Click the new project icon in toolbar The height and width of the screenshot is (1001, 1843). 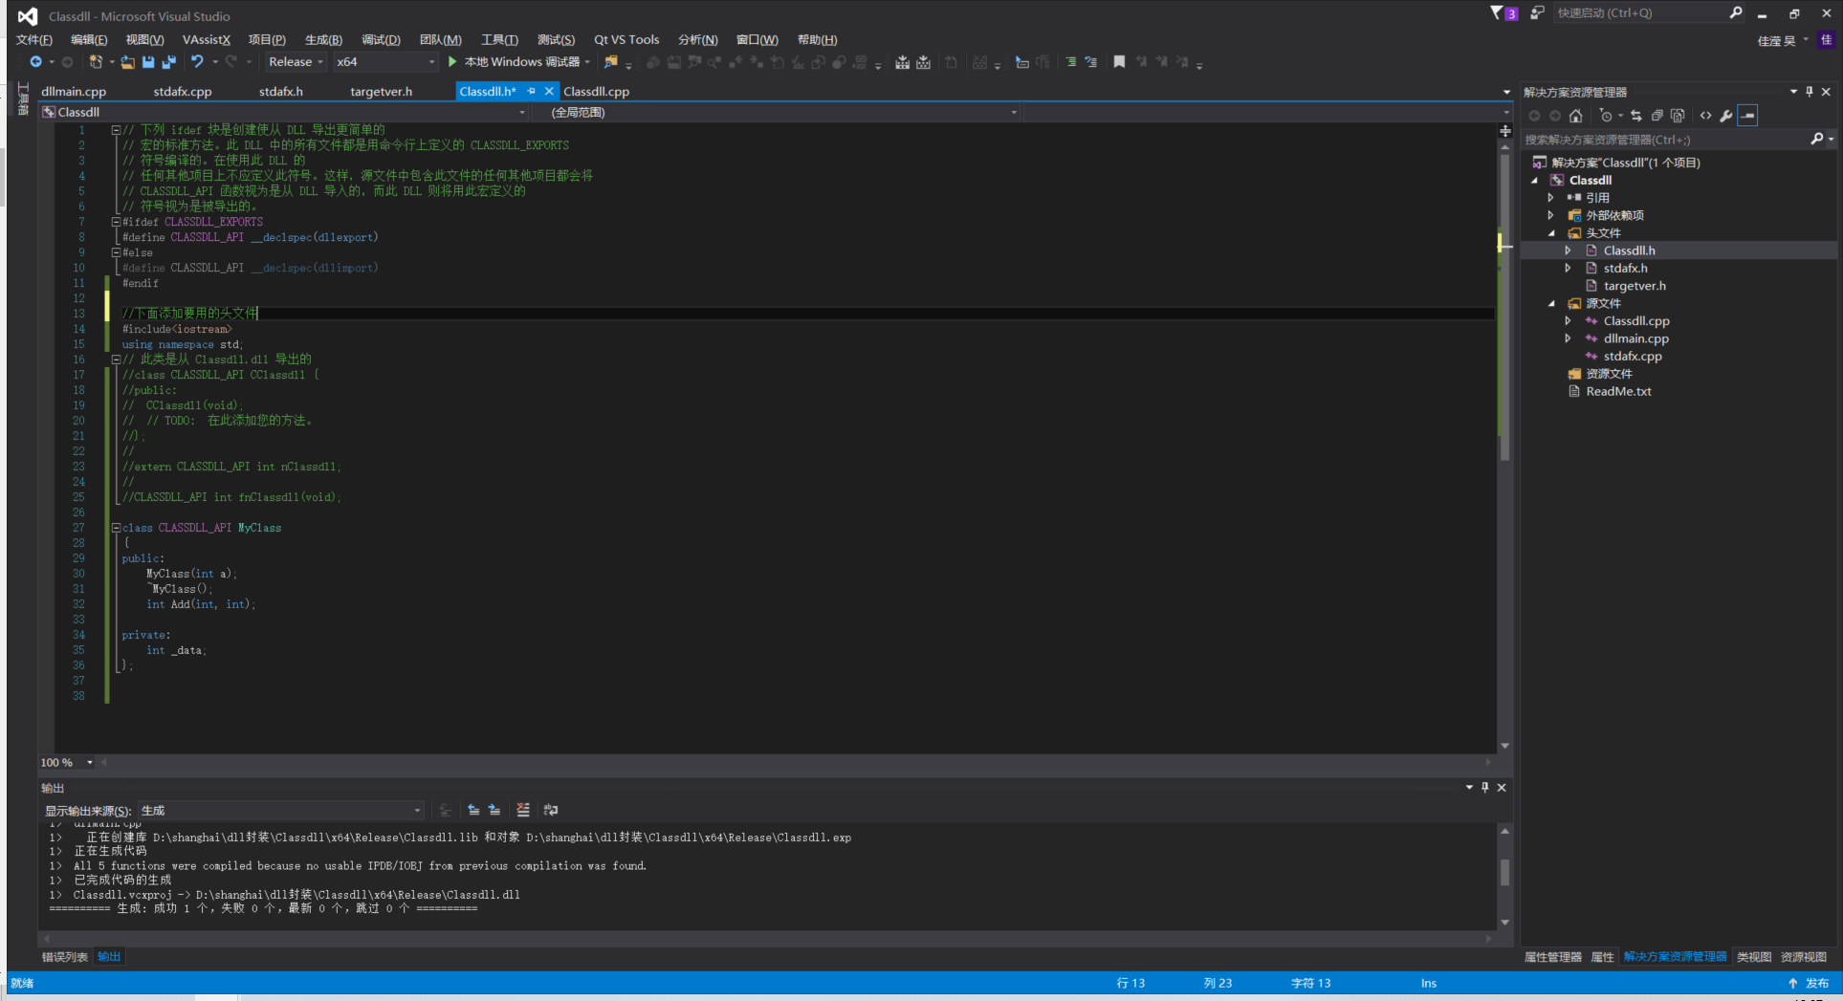[96, 62]
